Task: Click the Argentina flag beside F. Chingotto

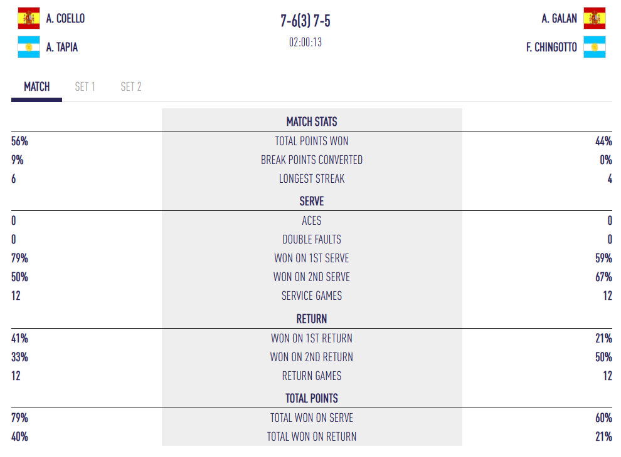Action: coord(594,47)
